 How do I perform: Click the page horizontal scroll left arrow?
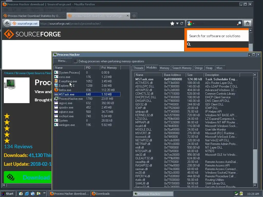click(4, 185)
